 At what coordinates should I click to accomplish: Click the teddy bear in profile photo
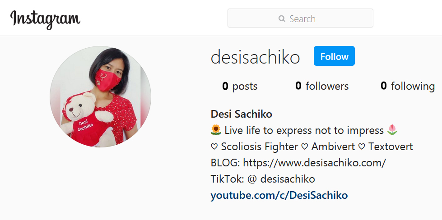90,119
